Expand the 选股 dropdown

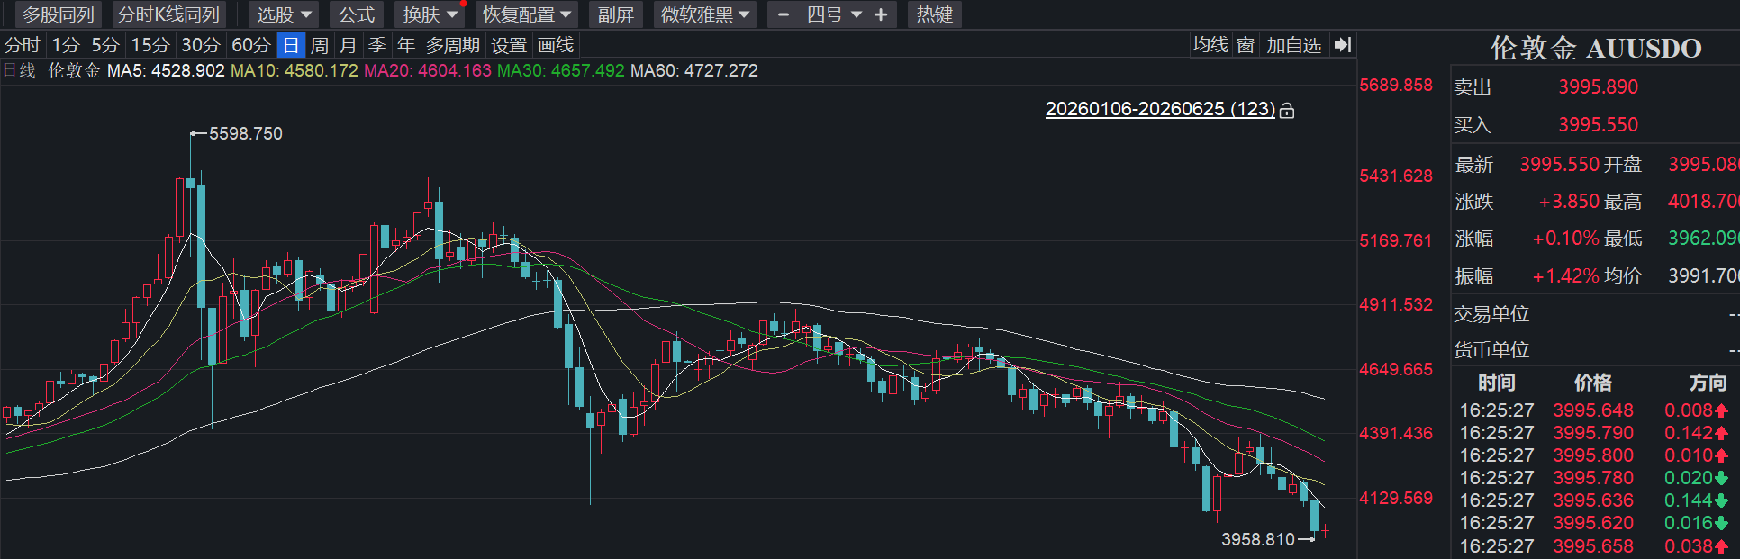pyautogui.click(x=284, y=14)
